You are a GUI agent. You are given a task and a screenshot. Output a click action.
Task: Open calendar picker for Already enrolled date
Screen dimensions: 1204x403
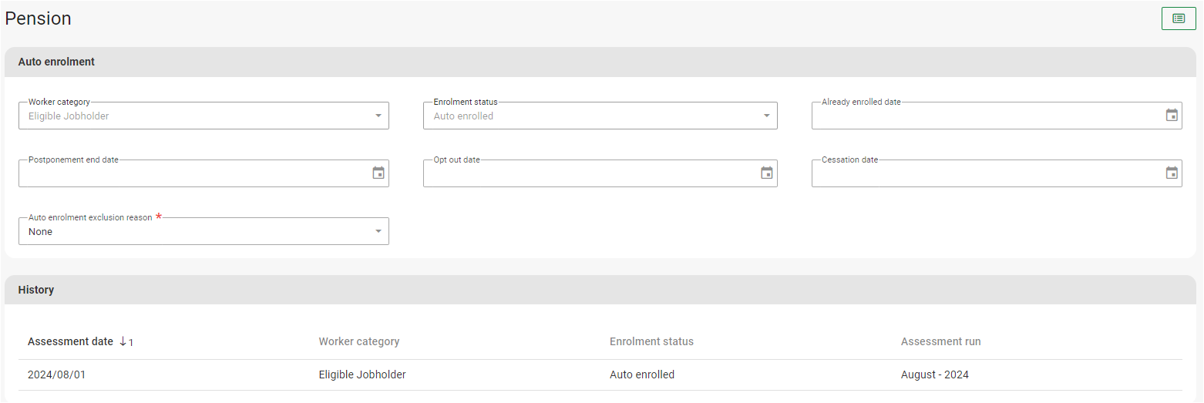(x=1172, y=116)
